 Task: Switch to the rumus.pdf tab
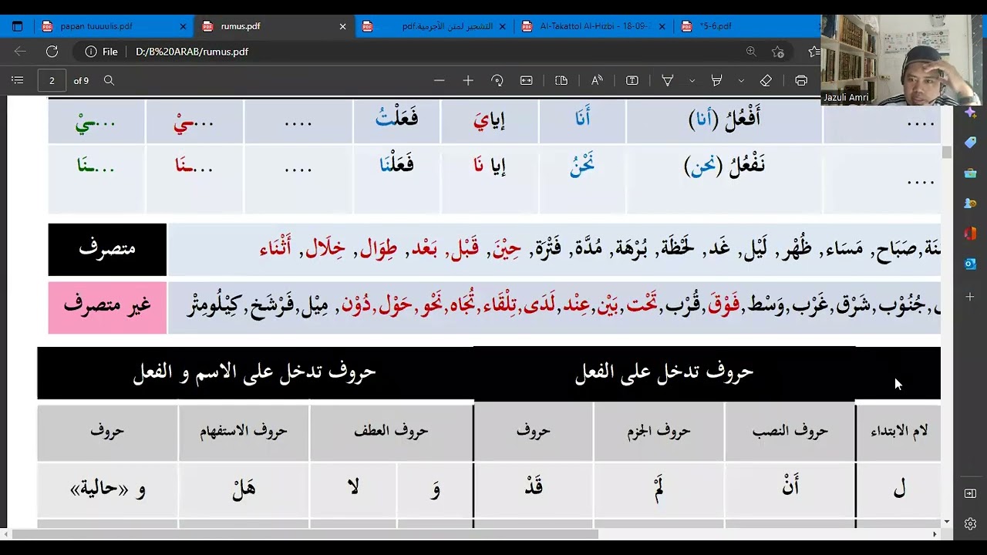(x=274, y=26)
